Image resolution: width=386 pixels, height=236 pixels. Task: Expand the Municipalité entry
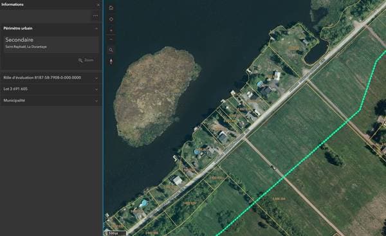pyautogui.click(x=51, y=100)
